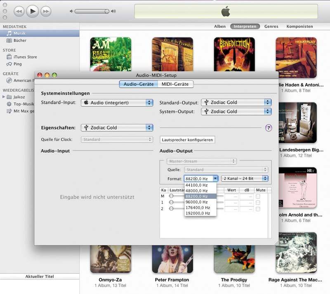Adjust the channel 1 volume slider
The image size is (330, 294).
click(171, 202)
